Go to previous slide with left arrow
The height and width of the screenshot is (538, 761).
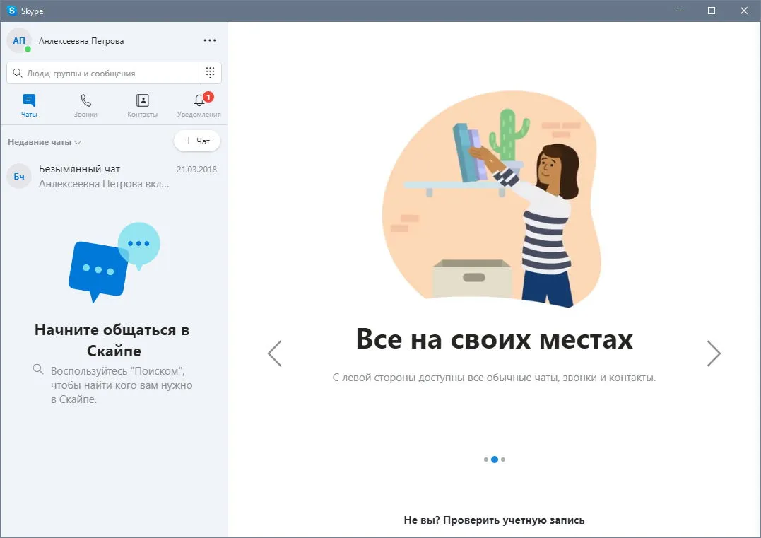275,353
